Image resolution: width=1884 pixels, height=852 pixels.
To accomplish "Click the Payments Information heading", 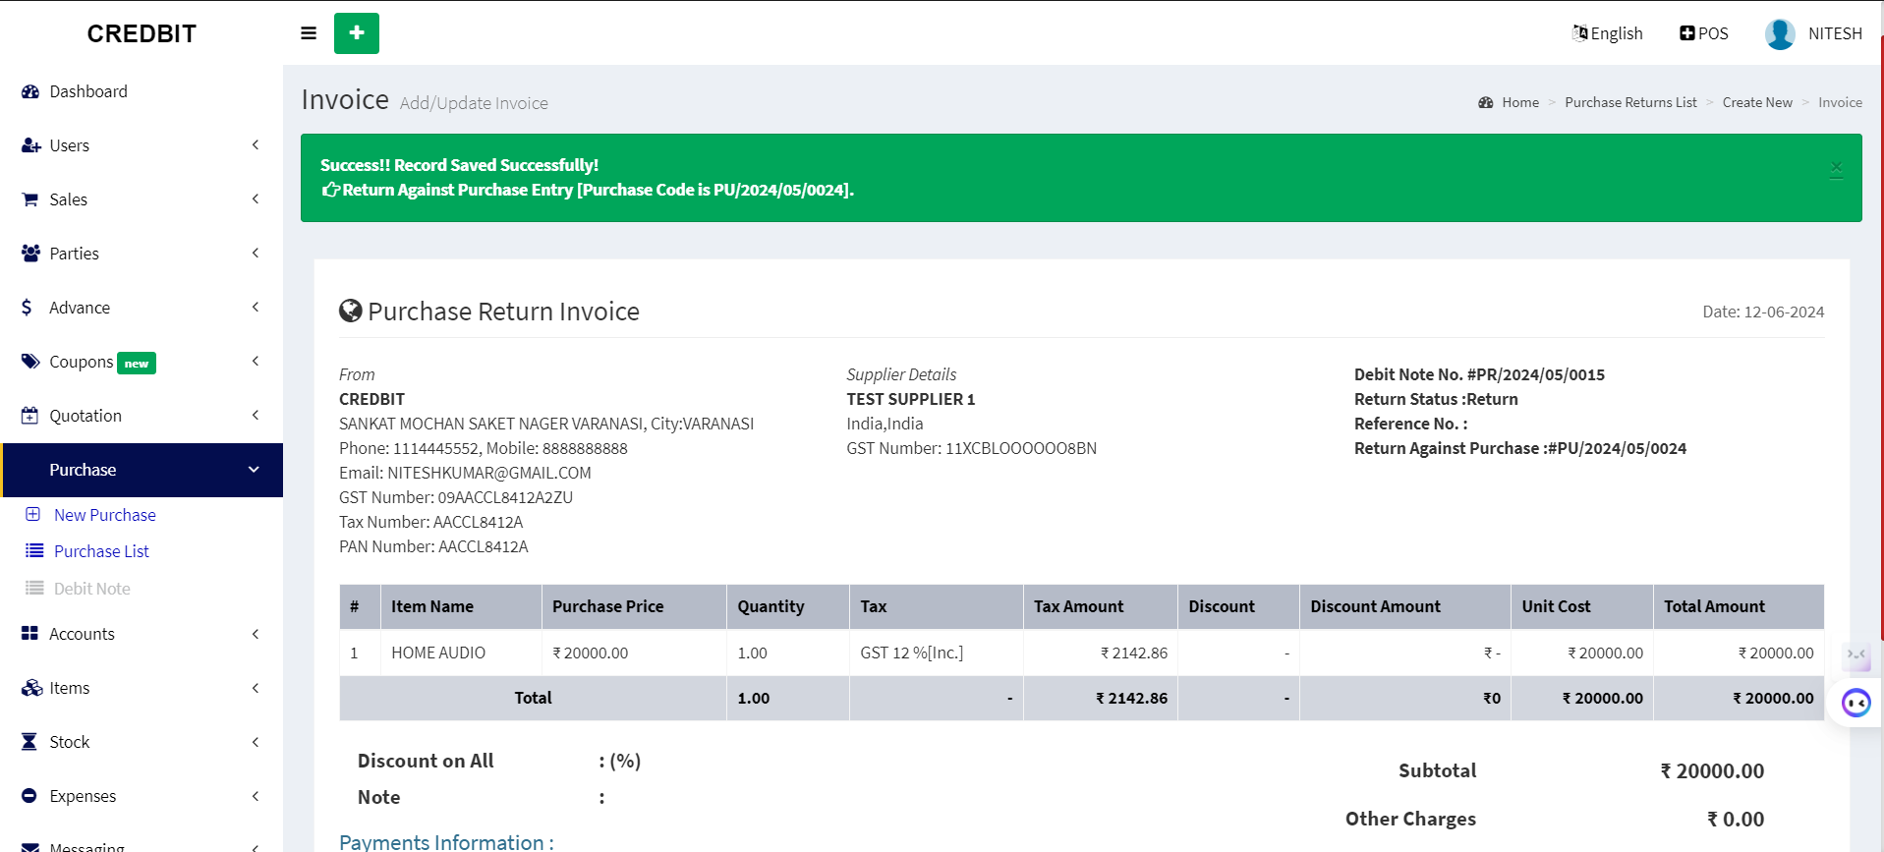I will pos(446,842).
